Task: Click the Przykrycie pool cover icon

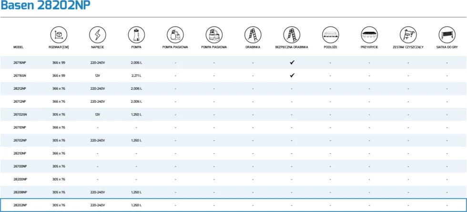Action: (369, 35)
